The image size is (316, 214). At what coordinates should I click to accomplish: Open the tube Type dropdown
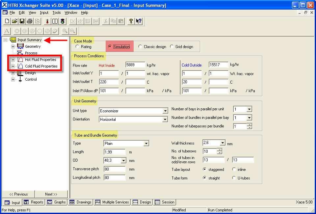click(x=146, y=144)
